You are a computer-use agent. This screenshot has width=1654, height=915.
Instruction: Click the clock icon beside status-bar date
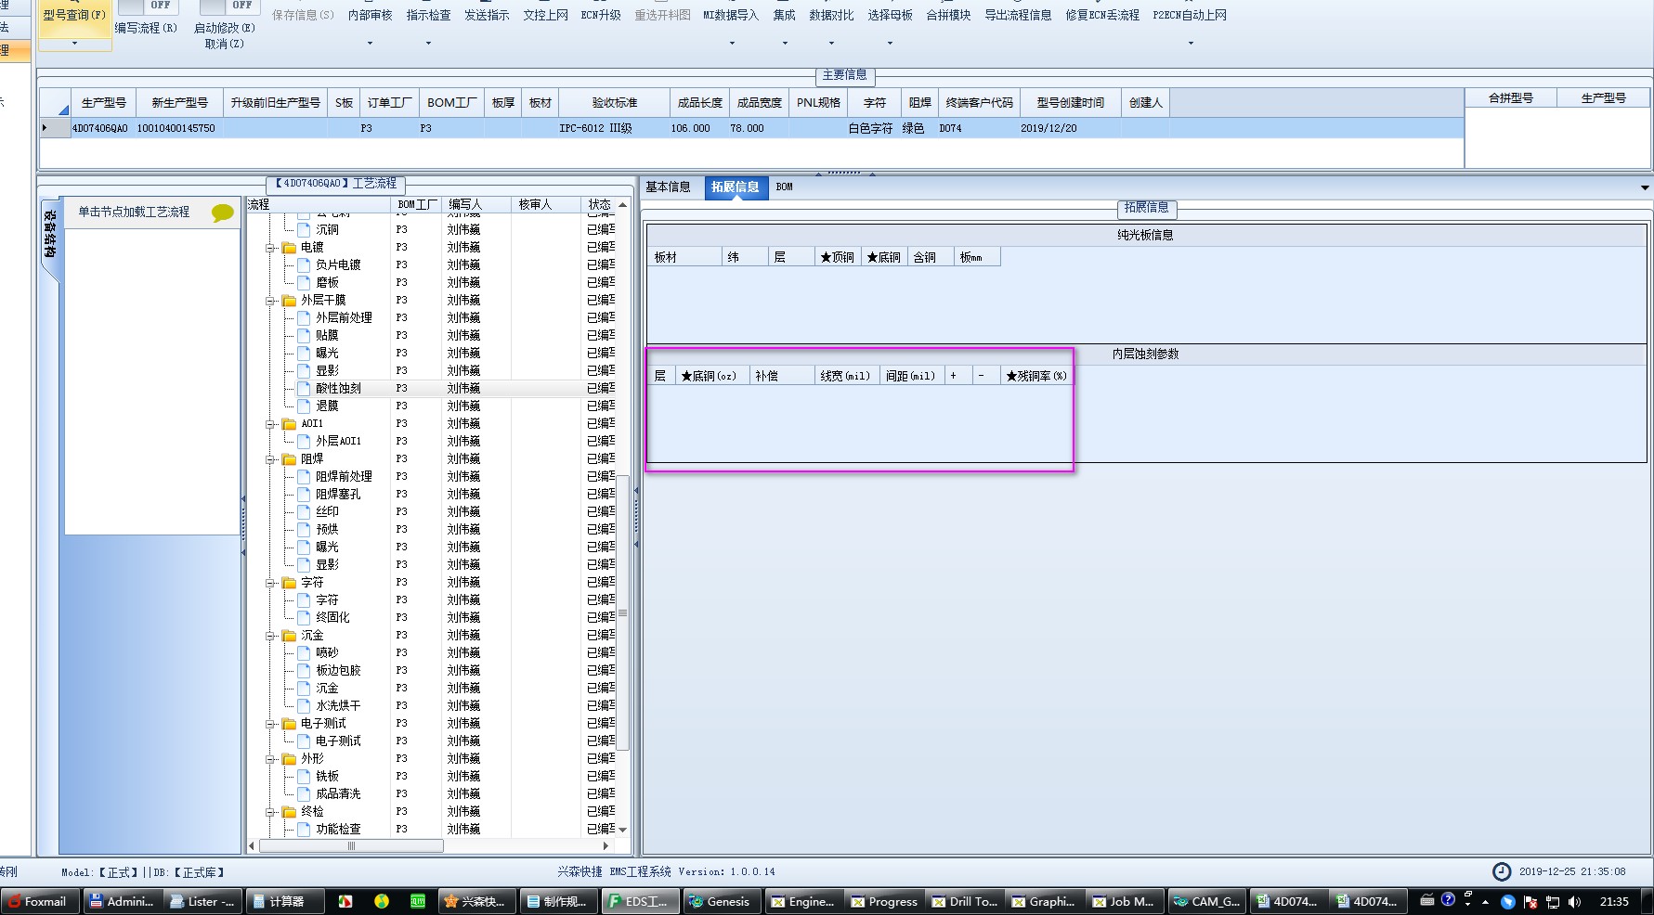[1501, 871]
